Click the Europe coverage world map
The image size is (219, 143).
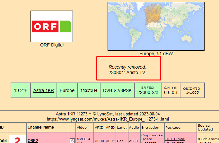(156, 26)
